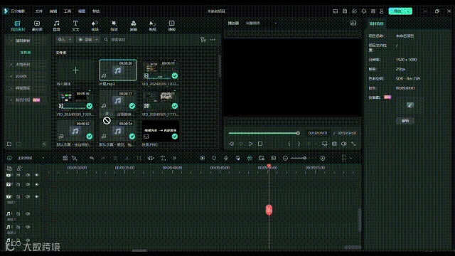Open the account person icon in title bar
Image resolution: width=455 pixels, height=256 pixels.
click(x=382, y=11)
